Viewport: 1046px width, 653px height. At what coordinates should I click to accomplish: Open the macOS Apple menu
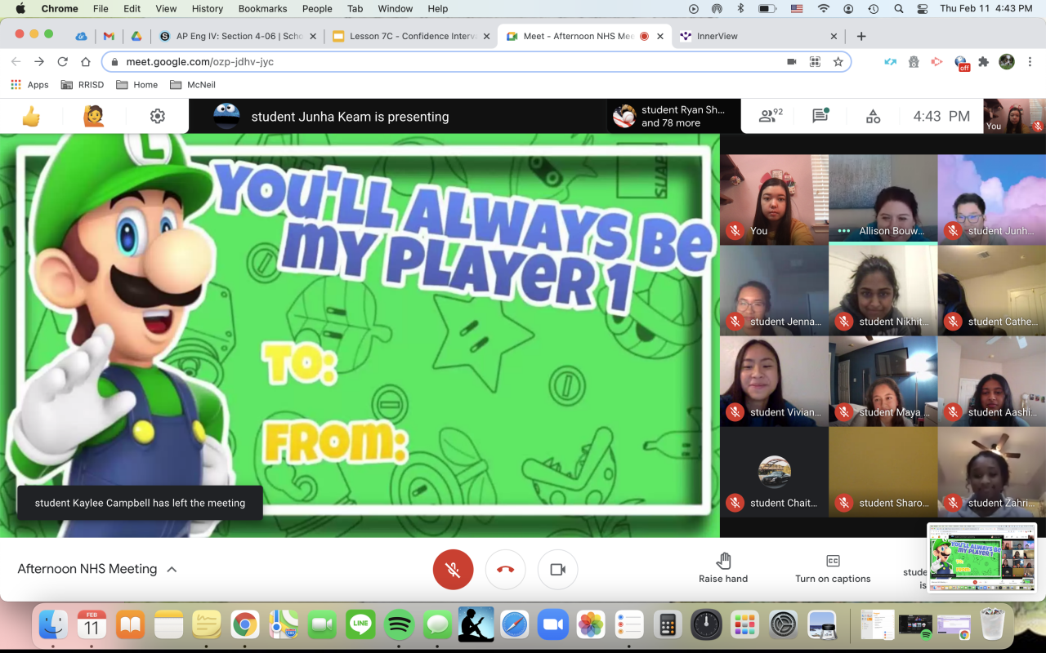pyautogui.click(x=20, y=9)
